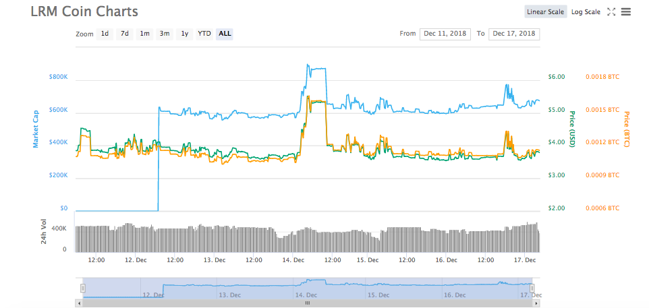
Task: Set zoom range to 1d
Action: click(x=105, y=34)
